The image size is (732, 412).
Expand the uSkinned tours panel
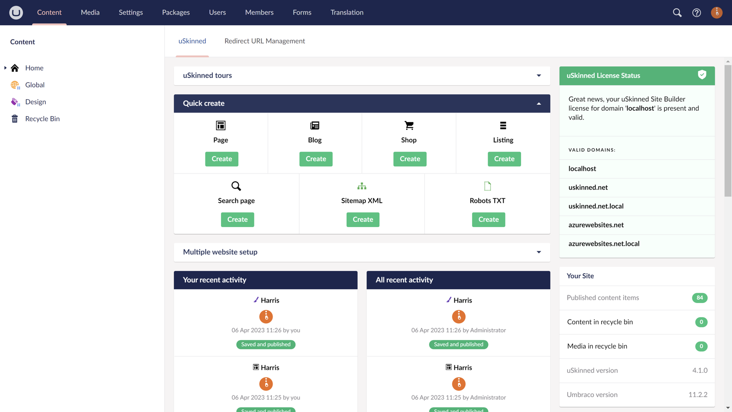[538, 76]
